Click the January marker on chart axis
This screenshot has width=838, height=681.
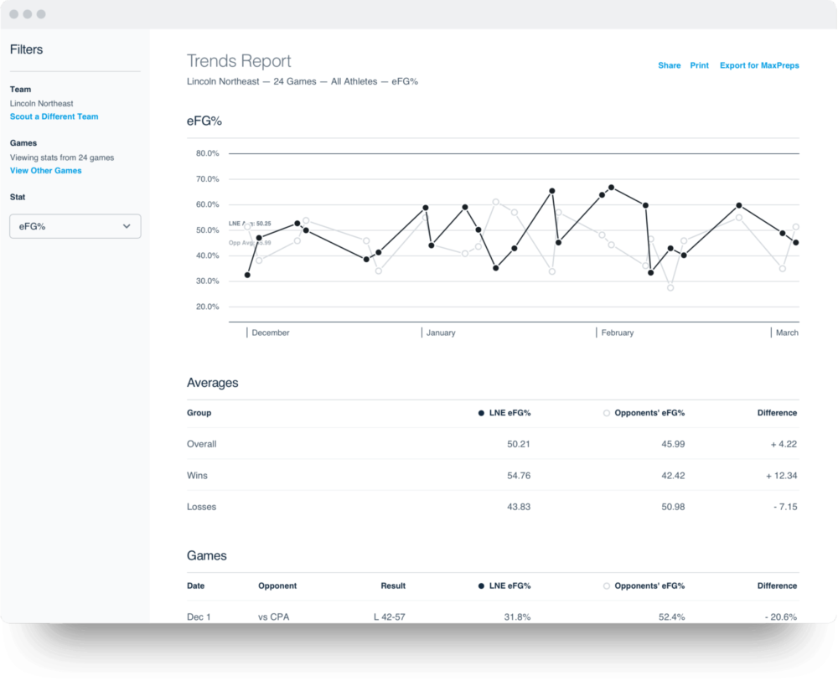click(x=440, y=333)
